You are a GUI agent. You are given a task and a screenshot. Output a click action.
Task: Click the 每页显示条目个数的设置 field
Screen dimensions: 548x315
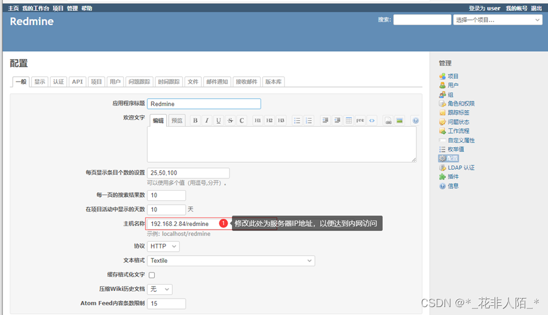pos(188,173)
